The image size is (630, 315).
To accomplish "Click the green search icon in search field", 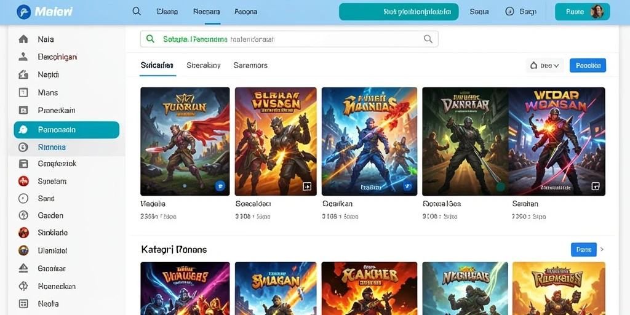I will (x=150, y=39).
